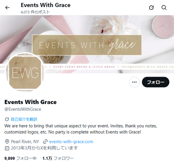Click the calendar join-date icon
The image size is (174, 163).
point(7,148)
